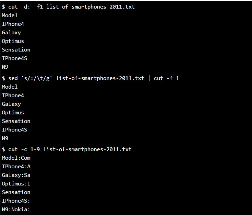Click the 'N9:Nokia:' output line
The height and width of the screenshot is (215, 252).
click(16, 210)
